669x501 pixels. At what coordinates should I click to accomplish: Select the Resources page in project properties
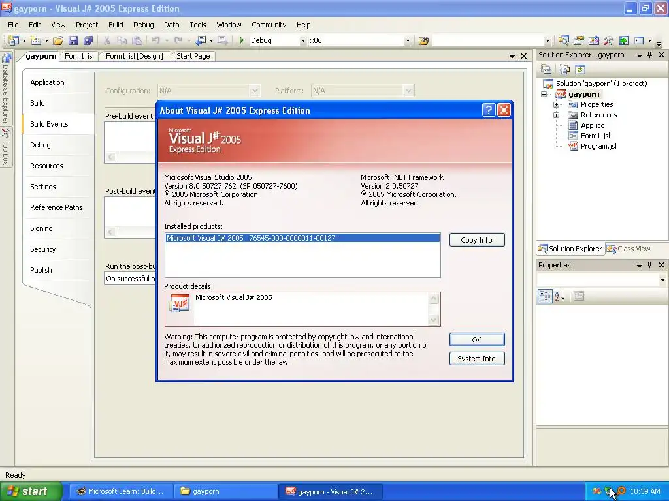pos(46,166)
